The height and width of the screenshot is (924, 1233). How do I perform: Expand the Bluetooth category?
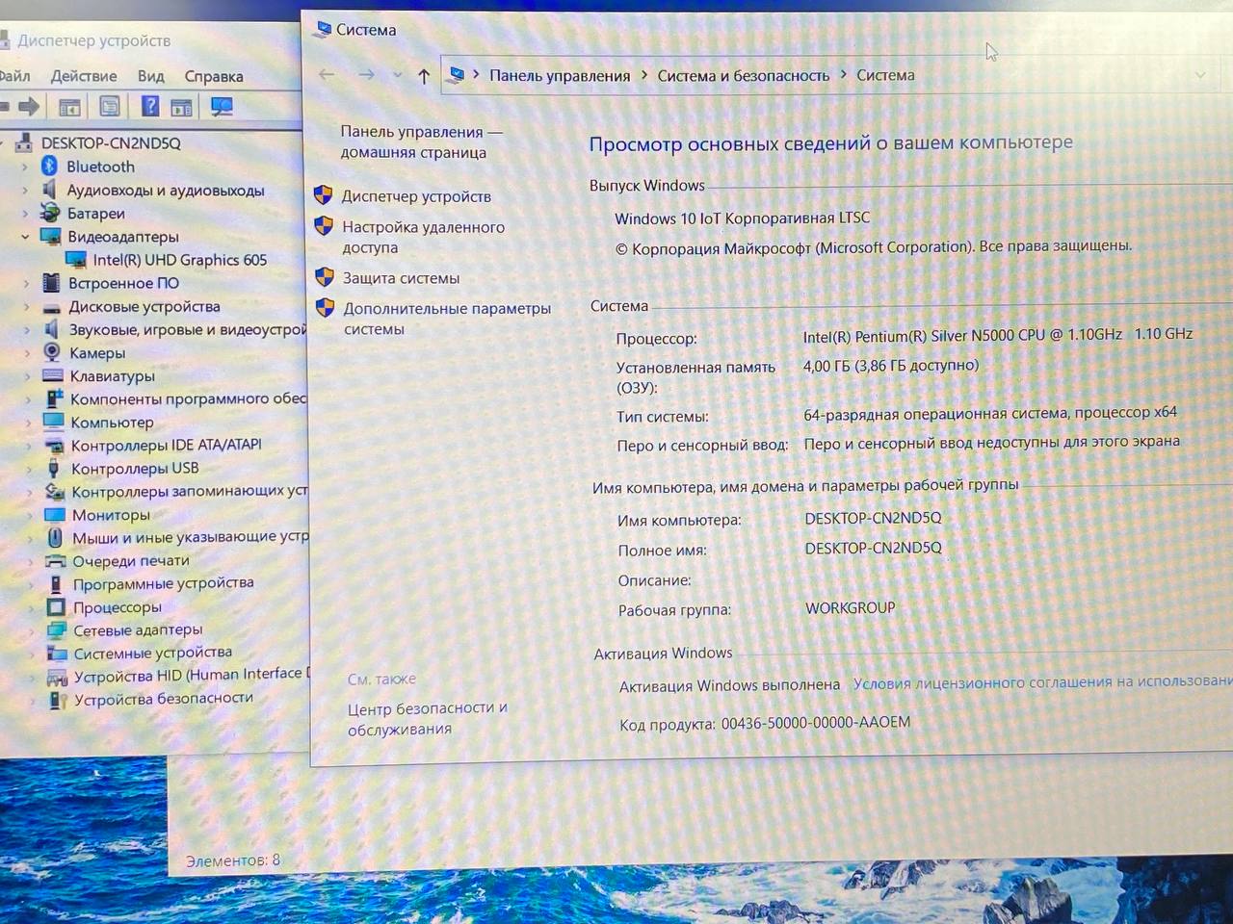pyautogui.click(x=25, y=167)
